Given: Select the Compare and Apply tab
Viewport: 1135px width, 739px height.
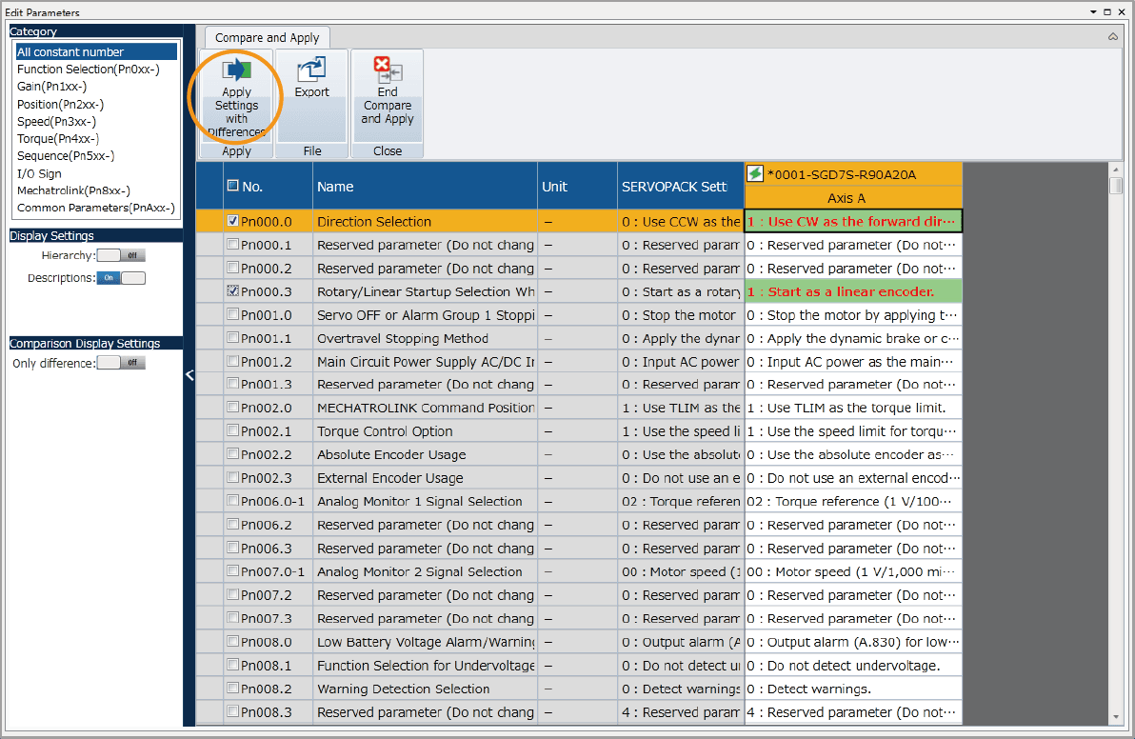Looking at the screenshot, I should pos(268,38).
